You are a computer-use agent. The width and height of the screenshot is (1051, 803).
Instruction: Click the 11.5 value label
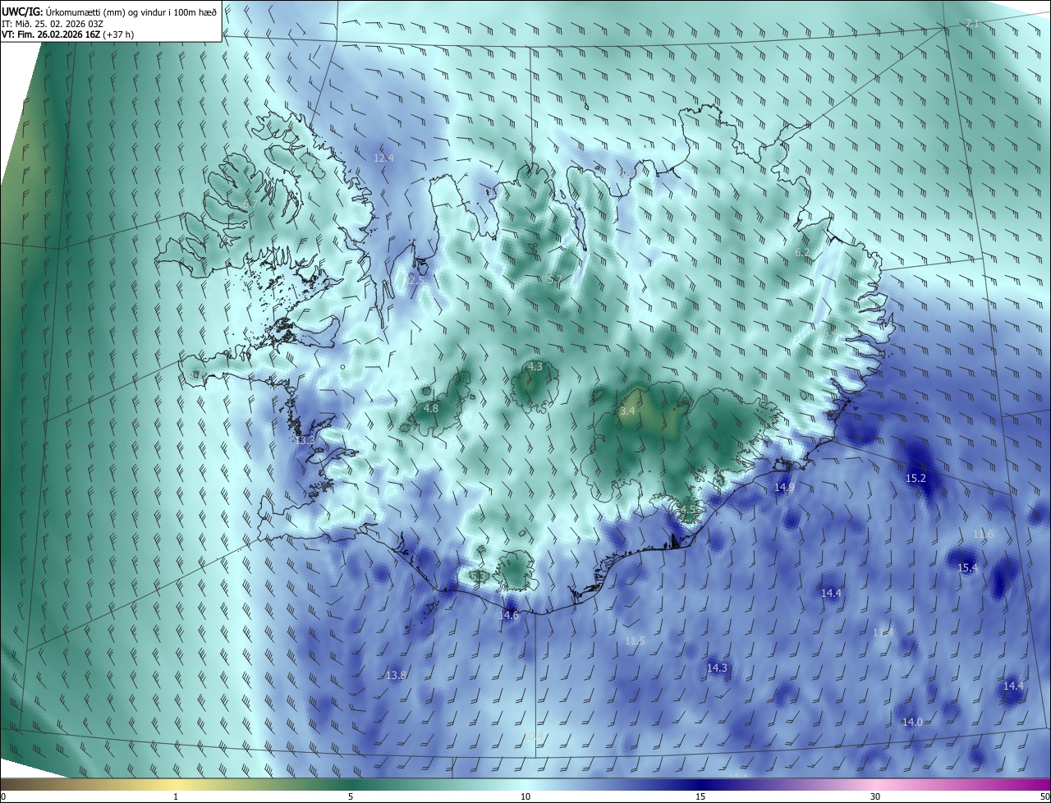[635, 640]
